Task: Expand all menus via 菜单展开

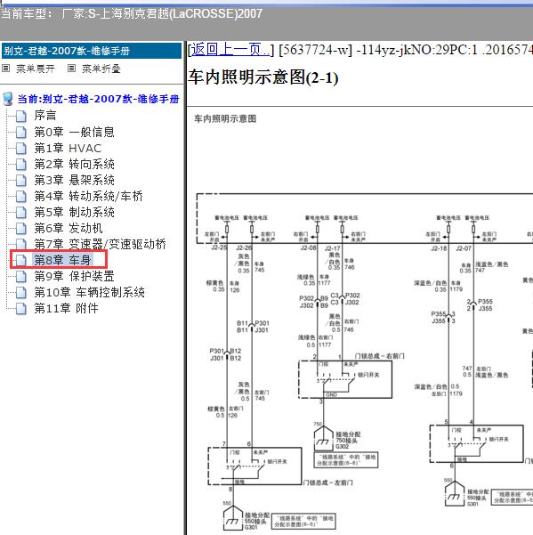Action: pyautogui.click(x=36, y=69)
